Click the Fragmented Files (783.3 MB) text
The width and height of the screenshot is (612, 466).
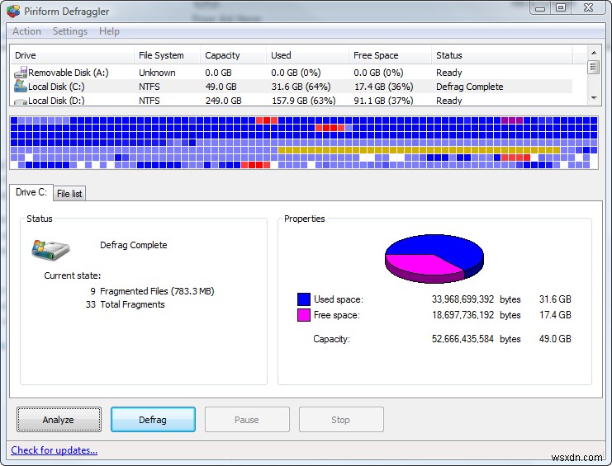(x=157, y=291)
